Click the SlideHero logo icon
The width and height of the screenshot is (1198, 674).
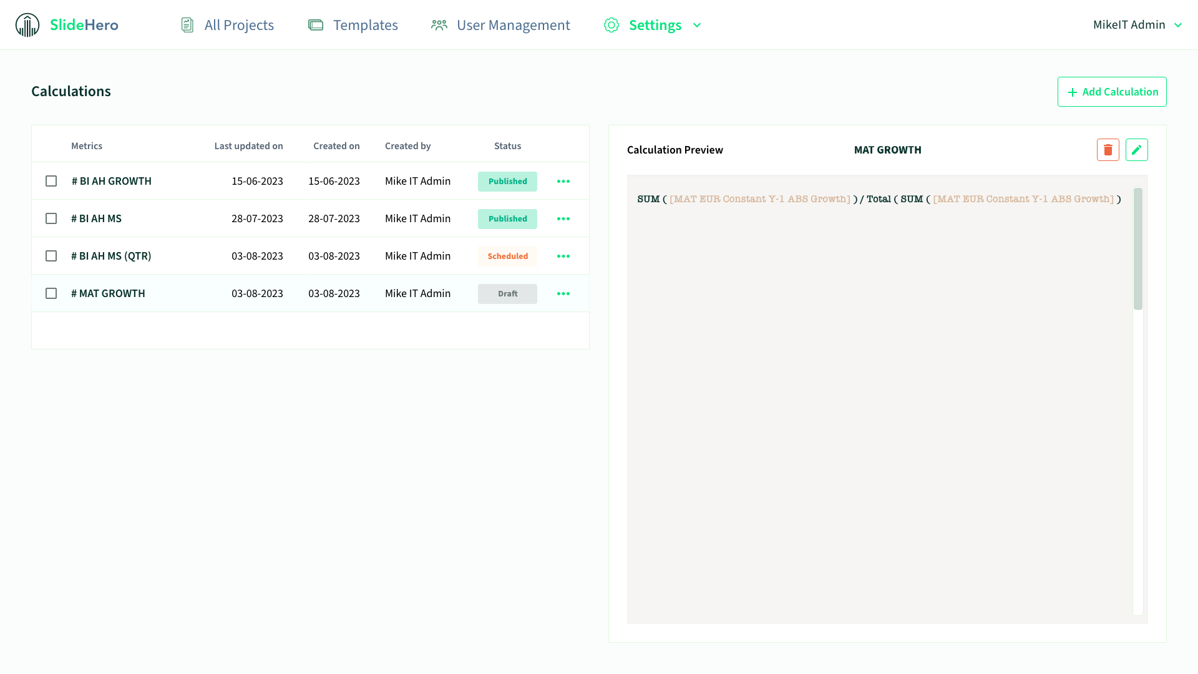coord(27,25)
